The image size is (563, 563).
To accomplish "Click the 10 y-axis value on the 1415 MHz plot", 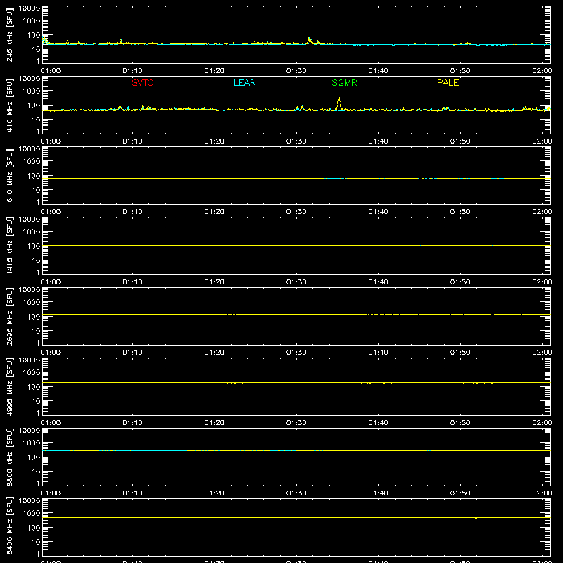I will pyautogui.click(x=36, y=260).
